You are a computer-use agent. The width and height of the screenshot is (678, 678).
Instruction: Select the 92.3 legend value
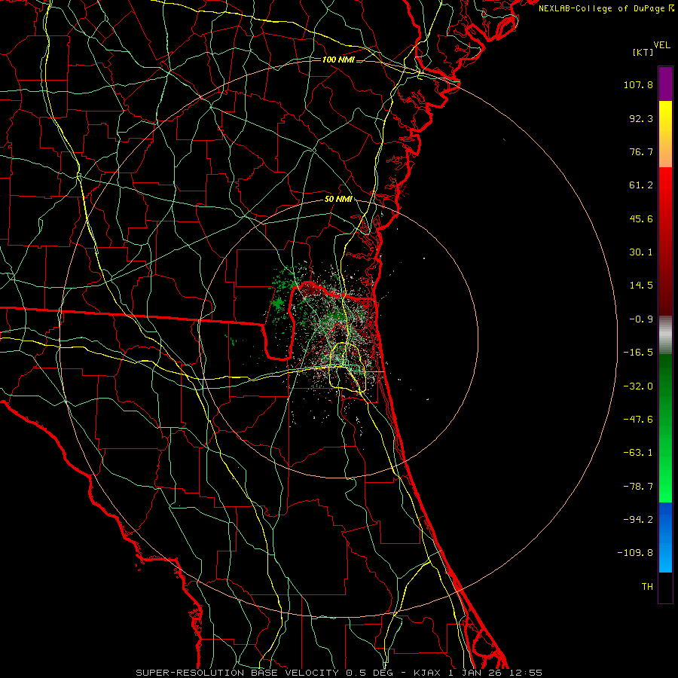641,118
